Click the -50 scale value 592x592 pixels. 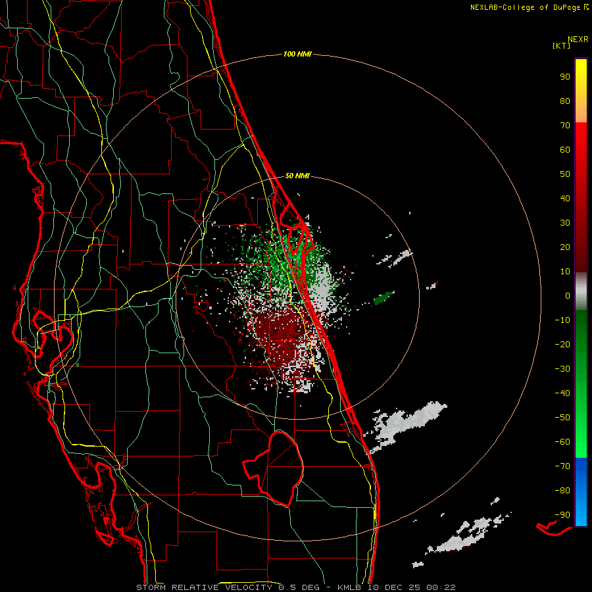click(562, 418)
